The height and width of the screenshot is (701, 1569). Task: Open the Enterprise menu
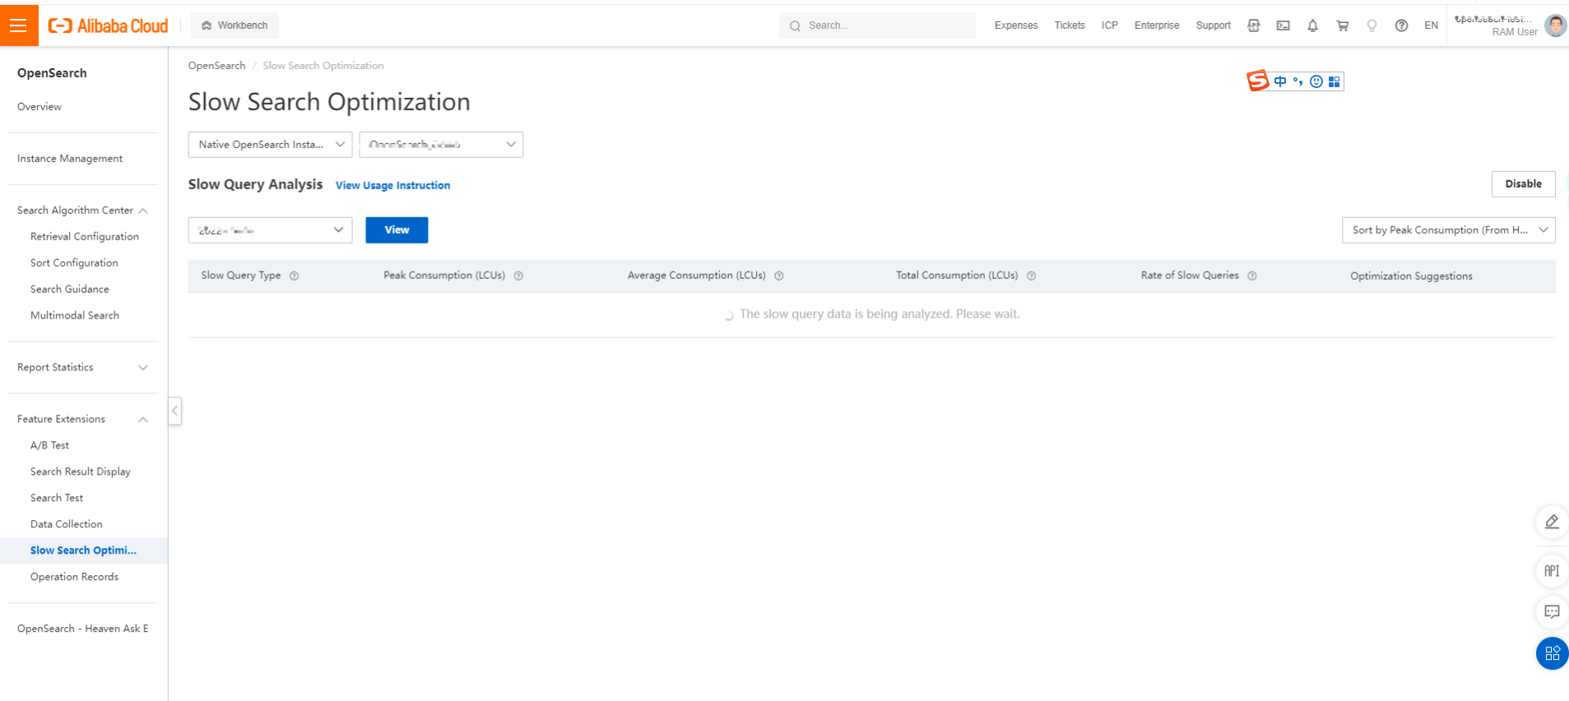coord(1157,26)
